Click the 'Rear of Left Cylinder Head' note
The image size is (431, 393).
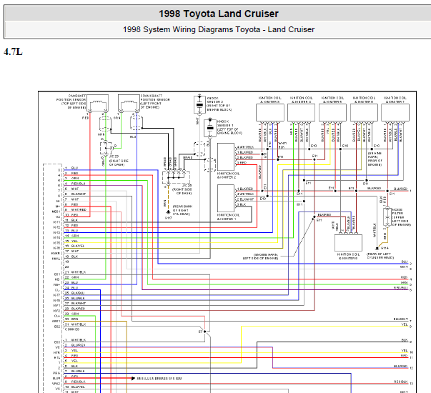pyautogui.click(x=380, y=256)
